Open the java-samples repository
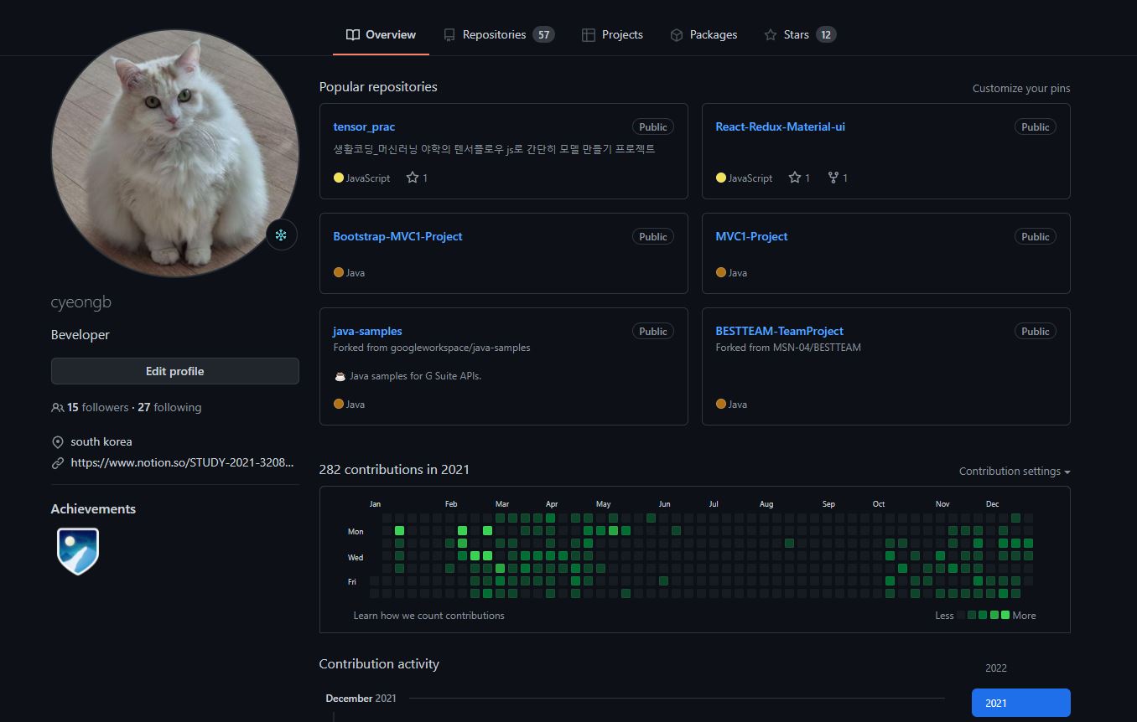 367,331
